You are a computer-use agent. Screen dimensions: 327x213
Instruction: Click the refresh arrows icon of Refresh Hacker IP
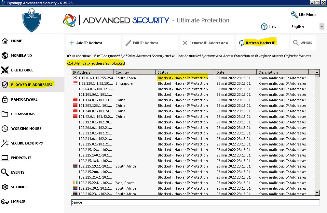tap(241, 43)
